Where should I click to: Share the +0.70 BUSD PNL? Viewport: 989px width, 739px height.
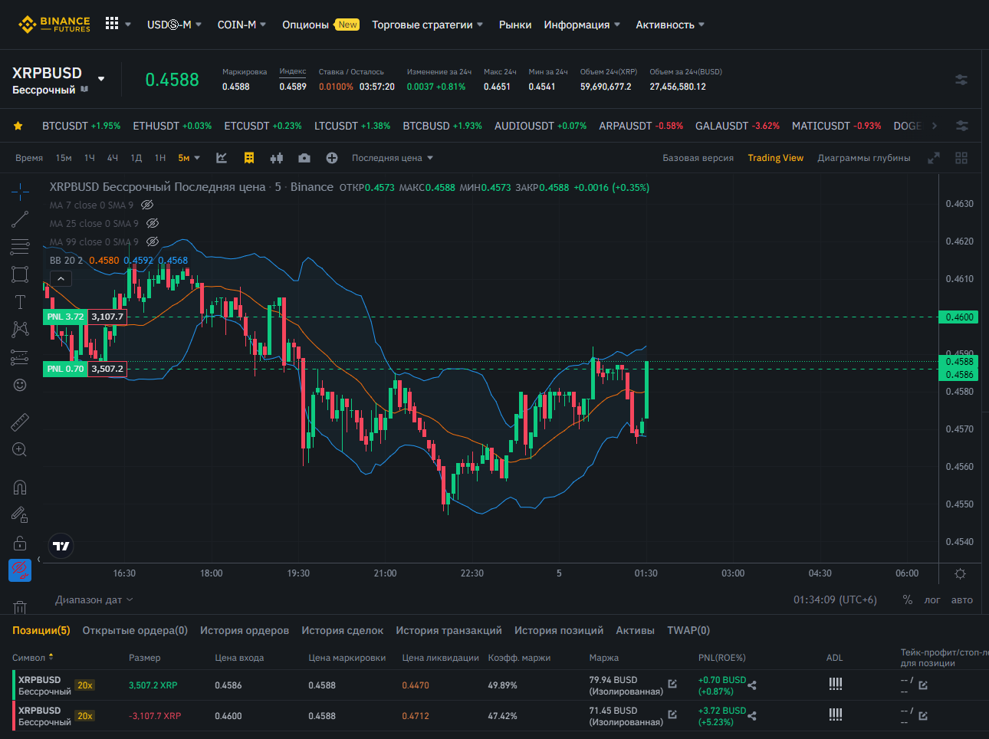pyautogui.click(x=752, y=685)
